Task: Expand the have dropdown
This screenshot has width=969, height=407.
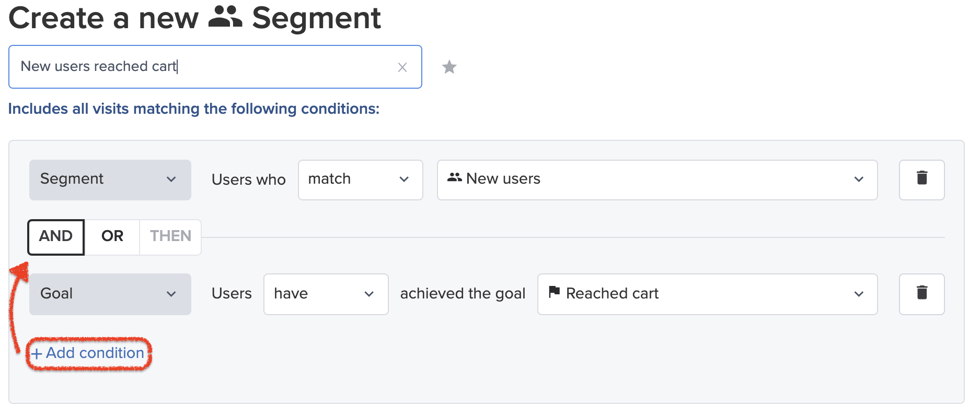Action: pos(326,294)
